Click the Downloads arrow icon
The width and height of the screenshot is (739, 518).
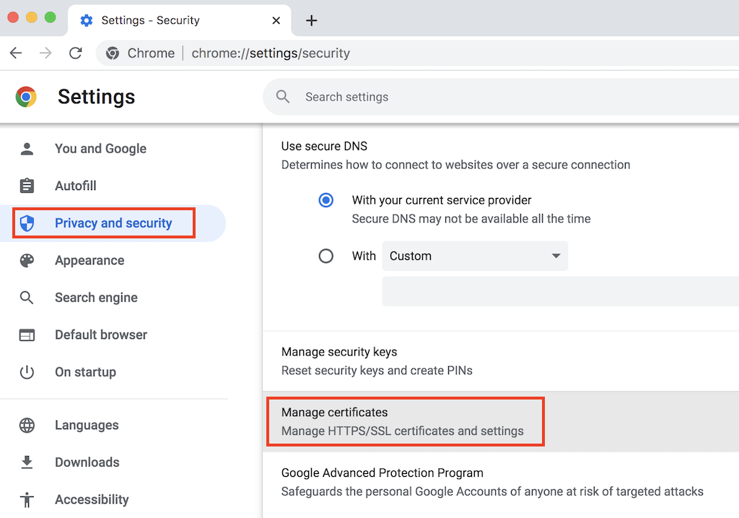pyautogui.click(x=27, y=462)
